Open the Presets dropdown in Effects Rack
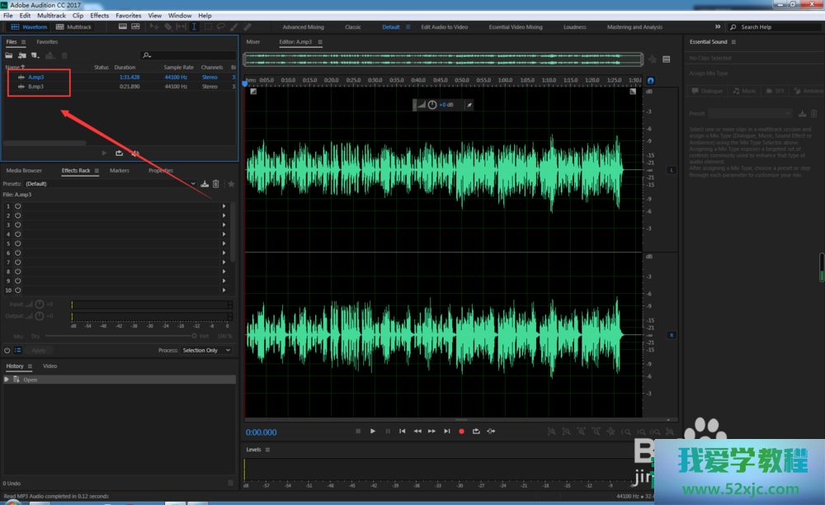Image resolution: width=825 pixels, height=505 pixels. tap(111, 183)
